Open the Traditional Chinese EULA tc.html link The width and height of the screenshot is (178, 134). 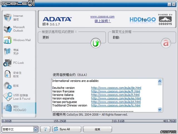click(116, 106)
